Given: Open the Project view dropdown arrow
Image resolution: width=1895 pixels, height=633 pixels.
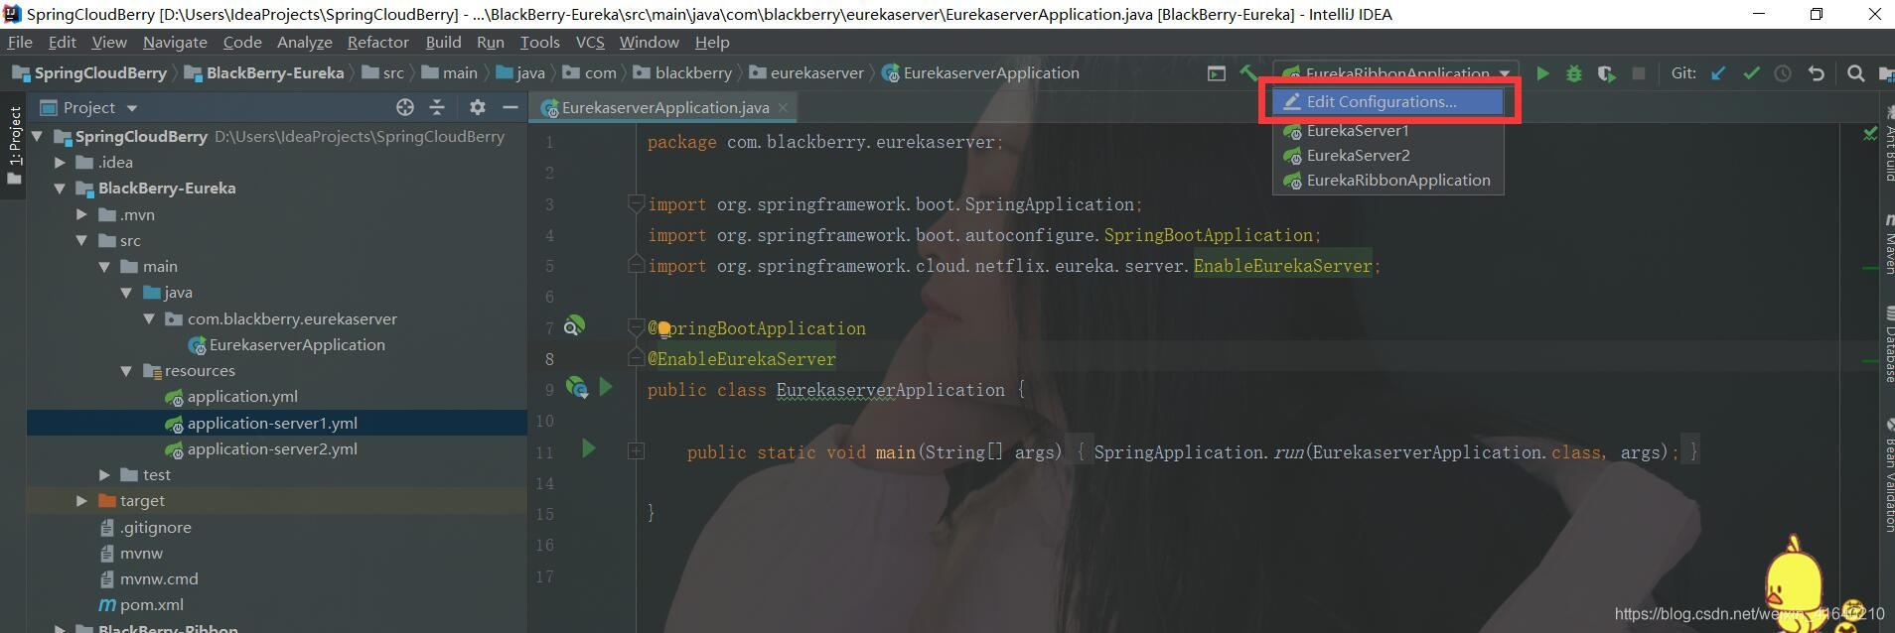Looking at the screenshot, I should (132, 108).
